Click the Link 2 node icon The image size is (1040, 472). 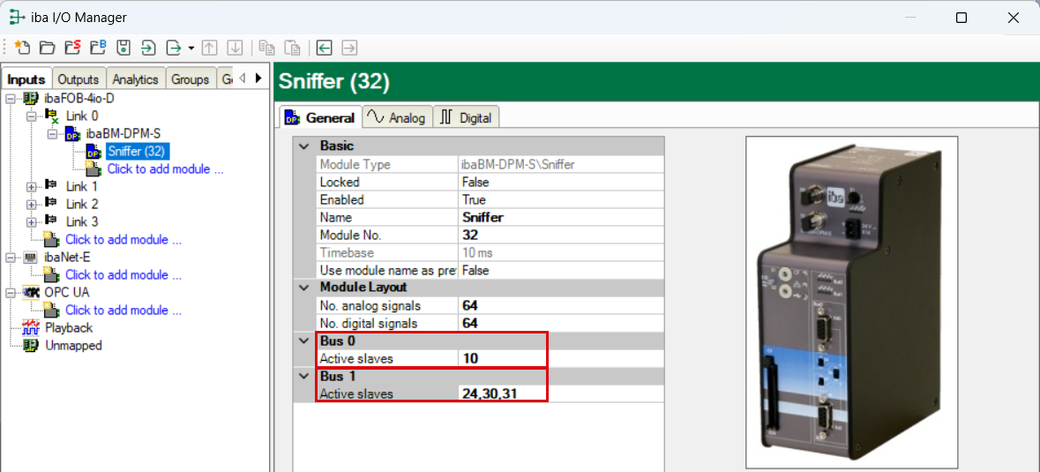[52, 204]
